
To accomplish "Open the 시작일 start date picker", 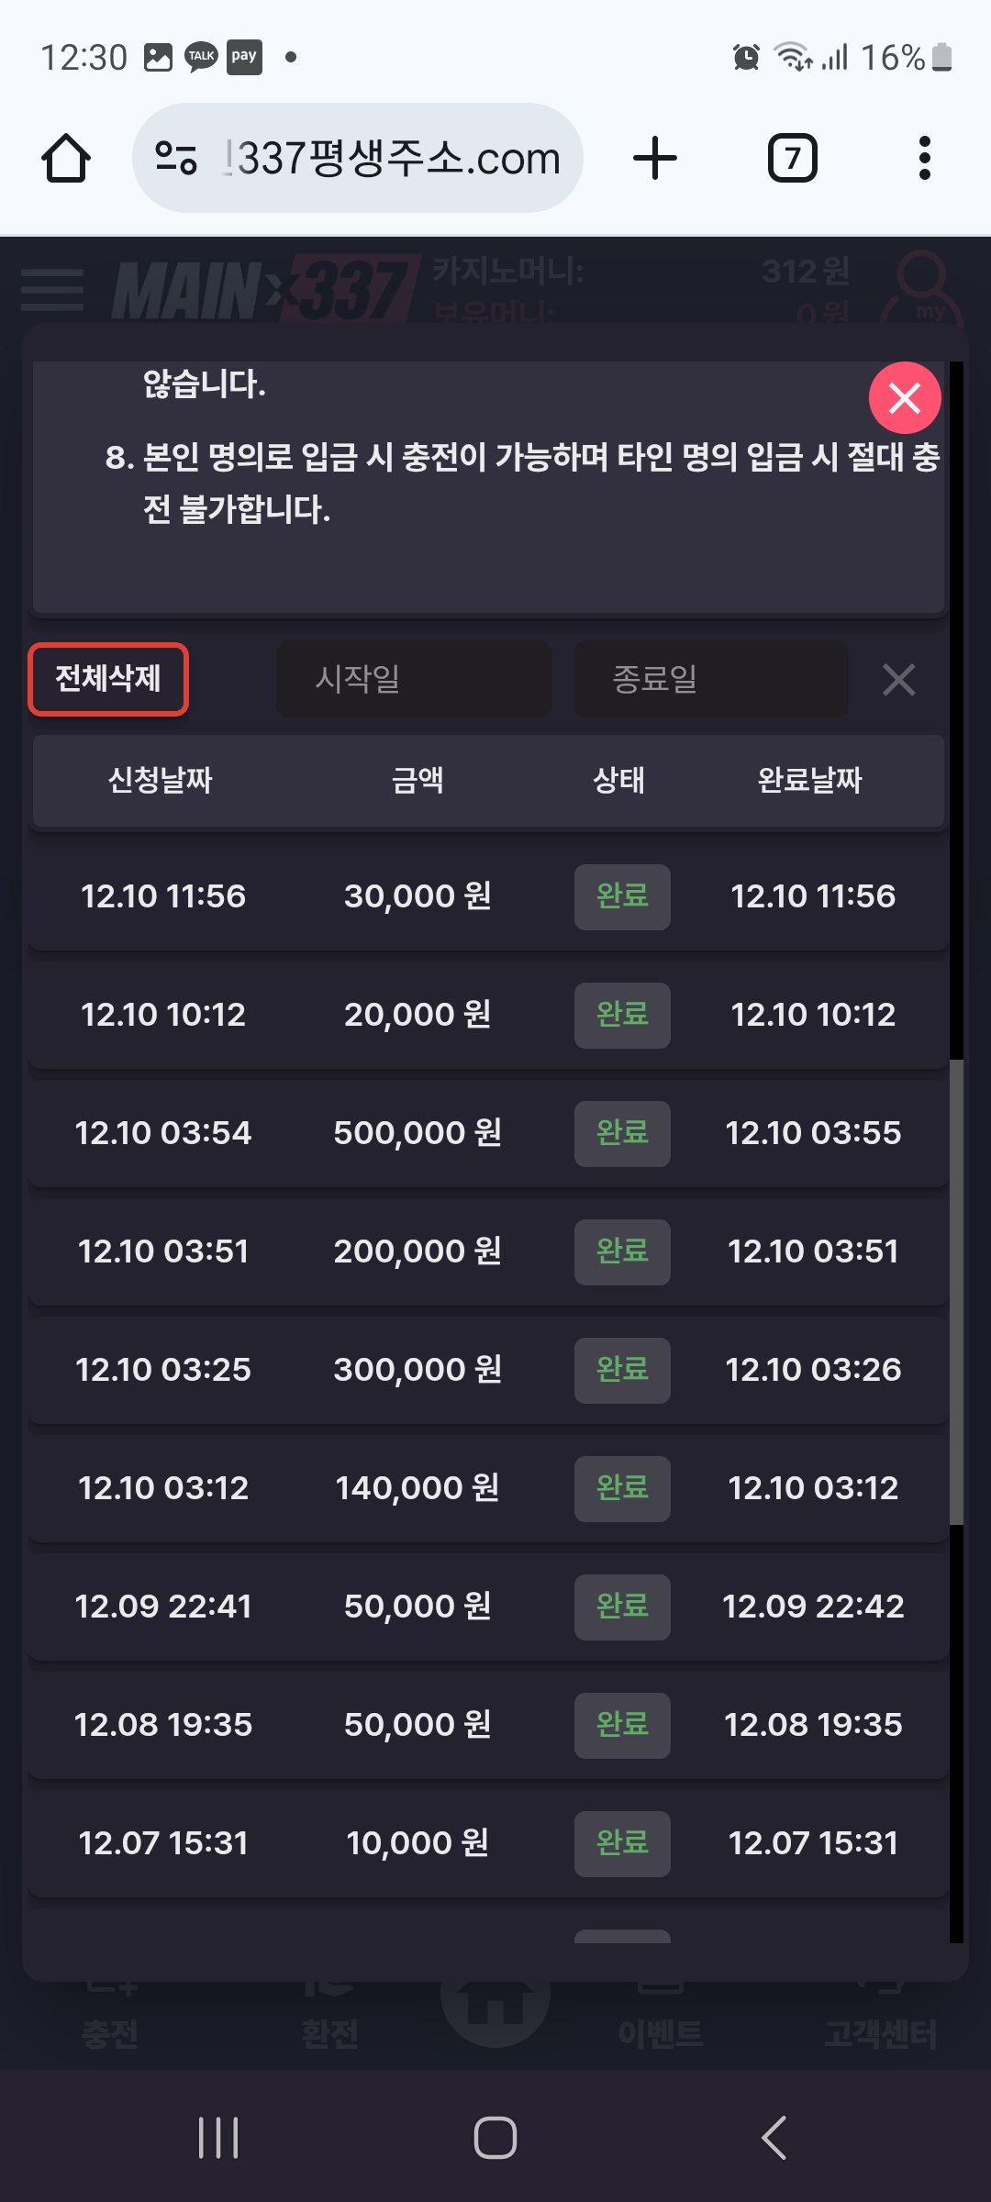I will click(414, 679).
